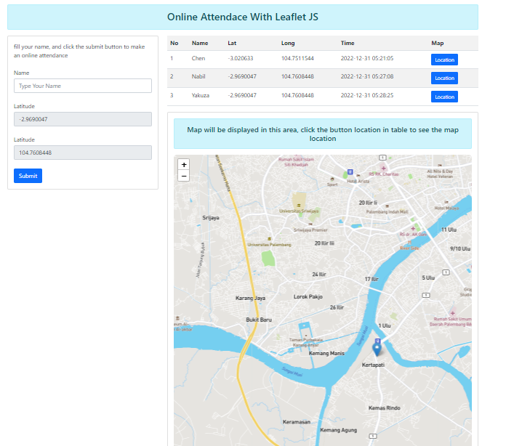
Task: Click the Location button for Yakuza
Action: pos(444,97)
